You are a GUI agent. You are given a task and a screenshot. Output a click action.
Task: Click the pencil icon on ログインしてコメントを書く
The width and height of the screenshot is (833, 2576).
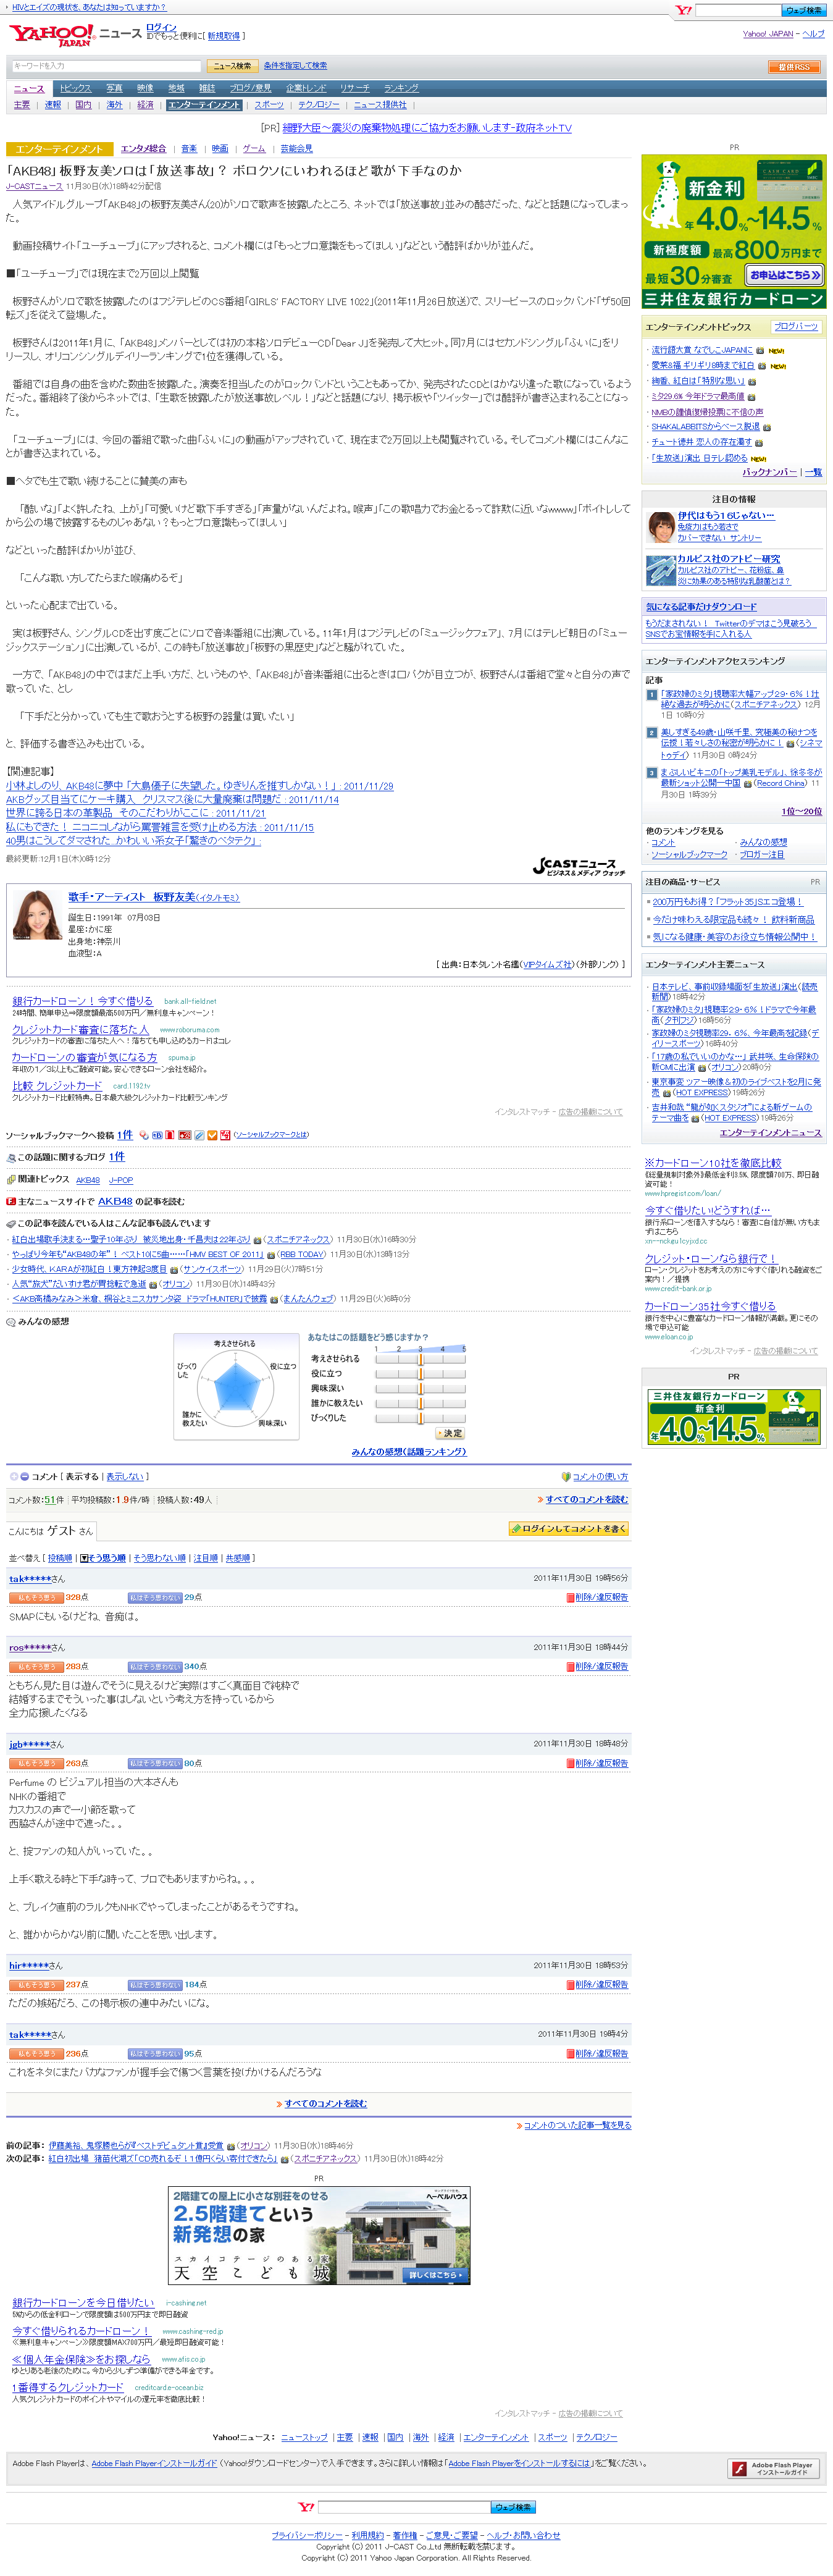(x=516, y=1529)
